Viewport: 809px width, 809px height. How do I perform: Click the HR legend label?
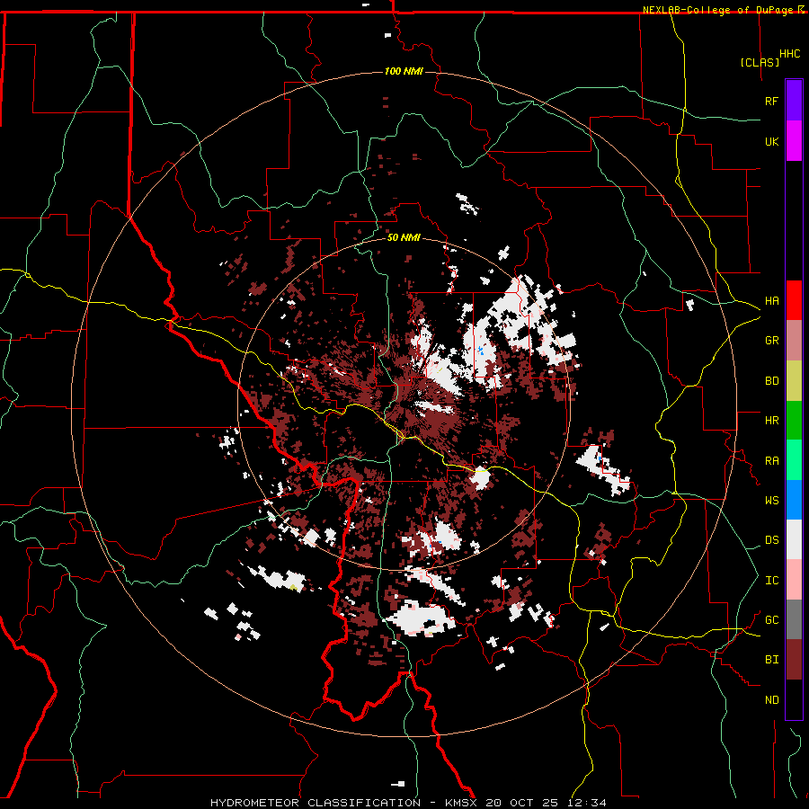pyautogui.click(x=771, y=421)
